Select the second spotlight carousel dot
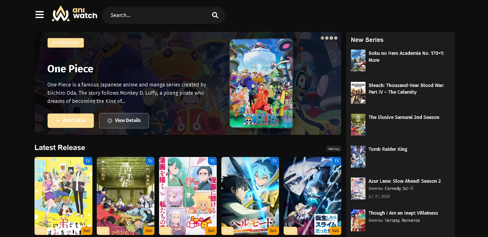Screen dimensions: 488x237 tap(327, 38)
